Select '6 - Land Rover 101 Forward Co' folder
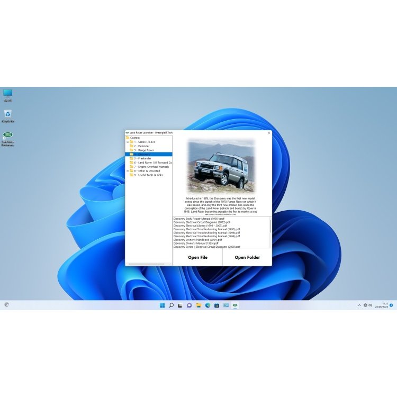This screenshot has width=397, height=397. tap(151, 163)
